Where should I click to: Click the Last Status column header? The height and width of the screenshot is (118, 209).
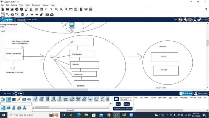click(x=144, y=98)
